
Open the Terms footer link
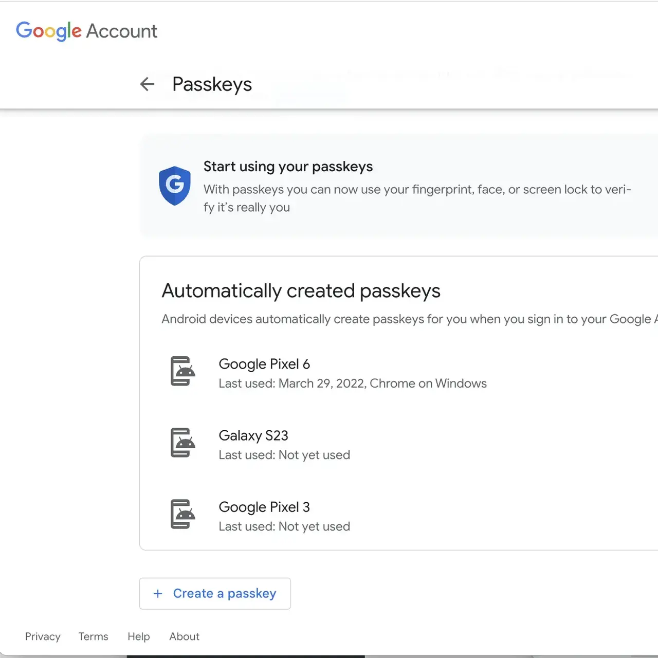[93, 636]
